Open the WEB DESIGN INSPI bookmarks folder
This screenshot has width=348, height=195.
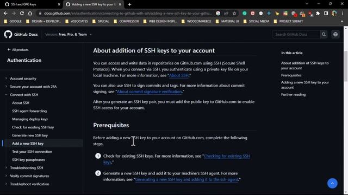tap(160, 21)
